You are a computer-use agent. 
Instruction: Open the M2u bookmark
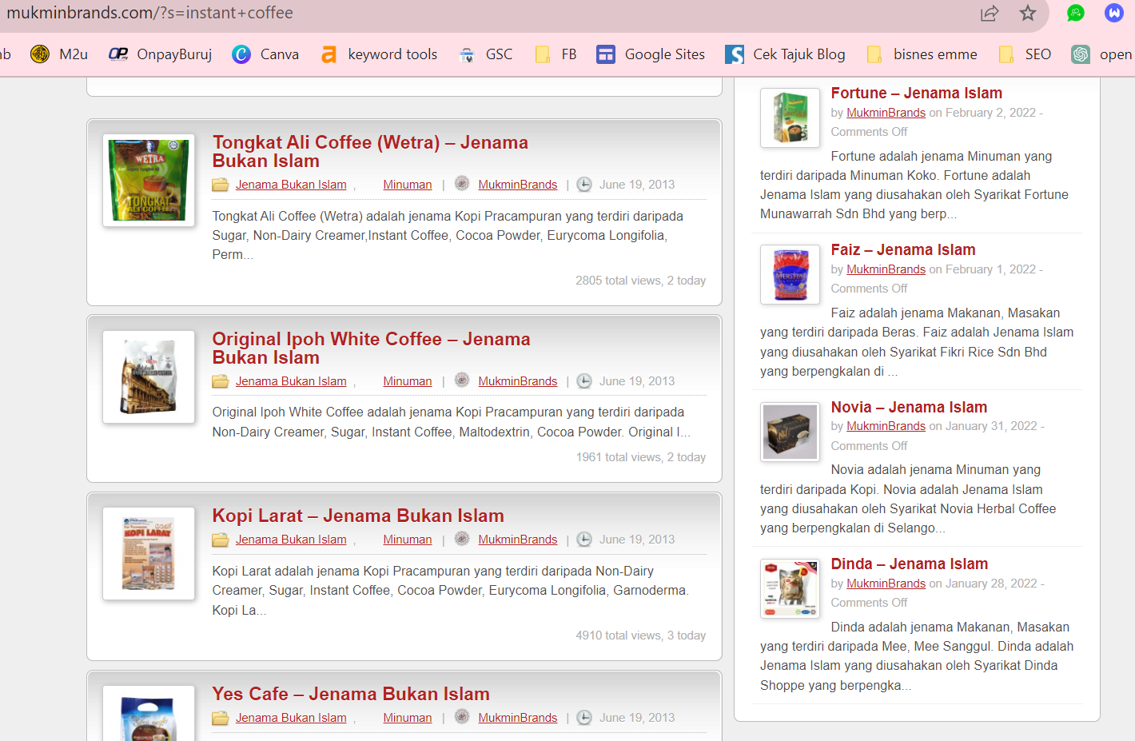[59, 54]
